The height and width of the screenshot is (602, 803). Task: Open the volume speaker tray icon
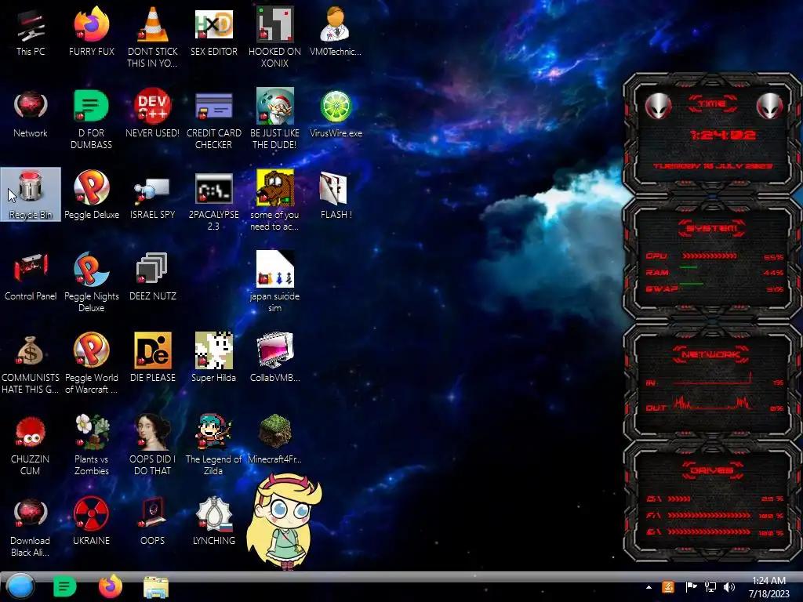click(x=729, y=587)
